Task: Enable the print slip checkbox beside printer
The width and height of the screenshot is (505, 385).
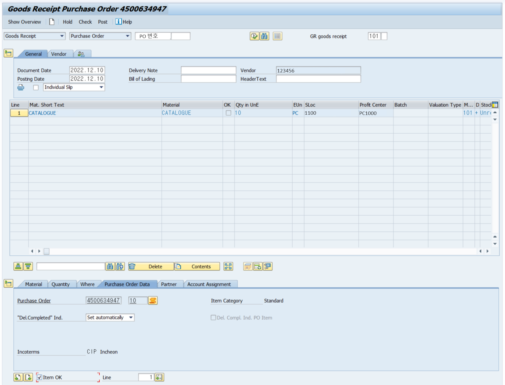Action: click(36, 87)
